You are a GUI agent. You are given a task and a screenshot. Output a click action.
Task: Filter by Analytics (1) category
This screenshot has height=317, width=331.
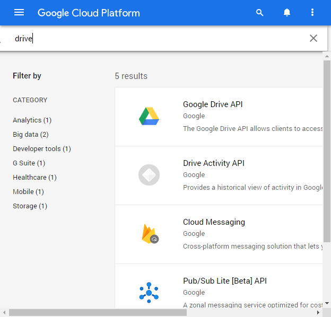[x=32, y=120]
